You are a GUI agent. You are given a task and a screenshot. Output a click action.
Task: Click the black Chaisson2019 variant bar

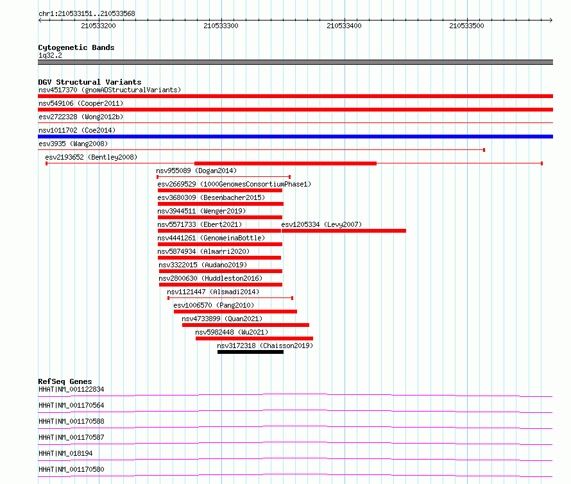[x=251, y=352]
